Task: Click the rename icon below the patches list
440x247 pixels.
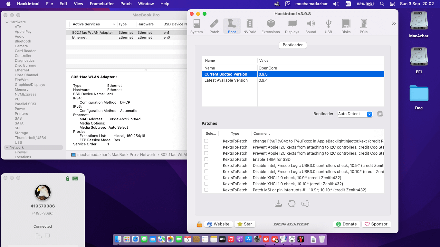Action: coord(305,204)
